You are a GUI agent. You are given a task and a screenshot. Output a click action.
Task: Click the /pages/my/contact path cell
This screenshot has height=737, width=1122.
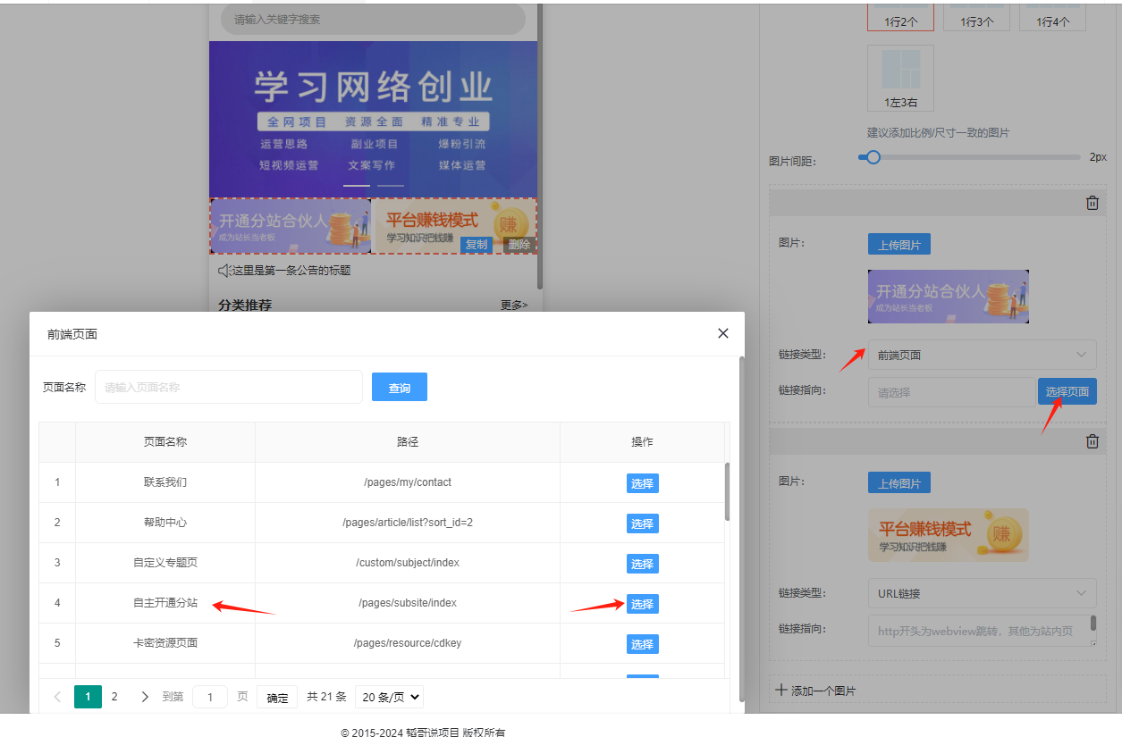(408, 482)
